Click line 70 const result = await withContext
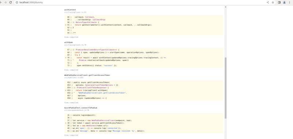Image resolution: width=293 pixels, height=139 pixels. 121,58
